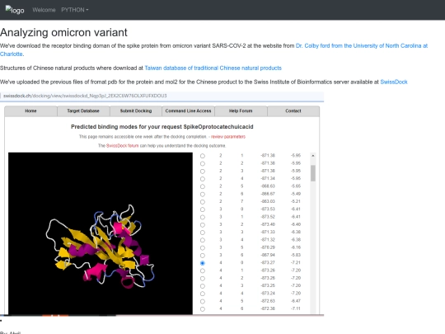
Task: Click the -5.65 energy value
Action: click(x=296, y=186)
